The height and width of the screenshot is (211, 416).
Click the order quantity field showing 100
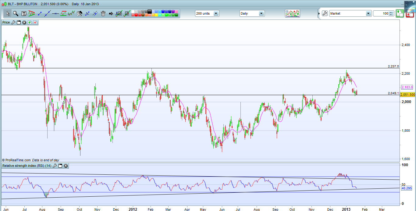[381, 13]
